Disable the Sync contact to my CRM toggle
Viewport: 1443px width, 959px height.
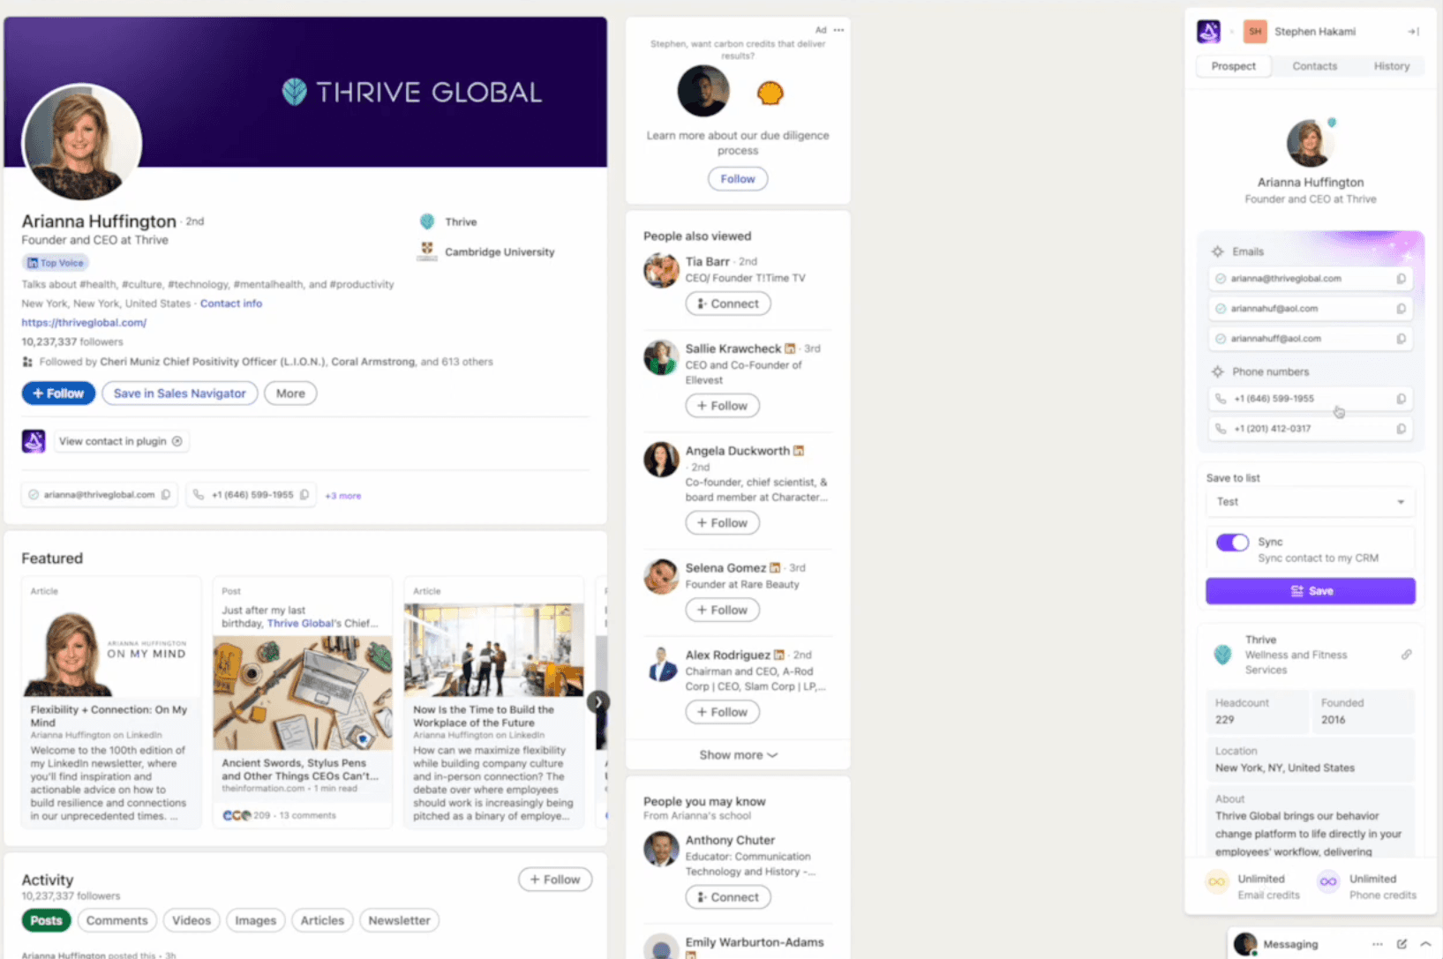(1232, 542)
